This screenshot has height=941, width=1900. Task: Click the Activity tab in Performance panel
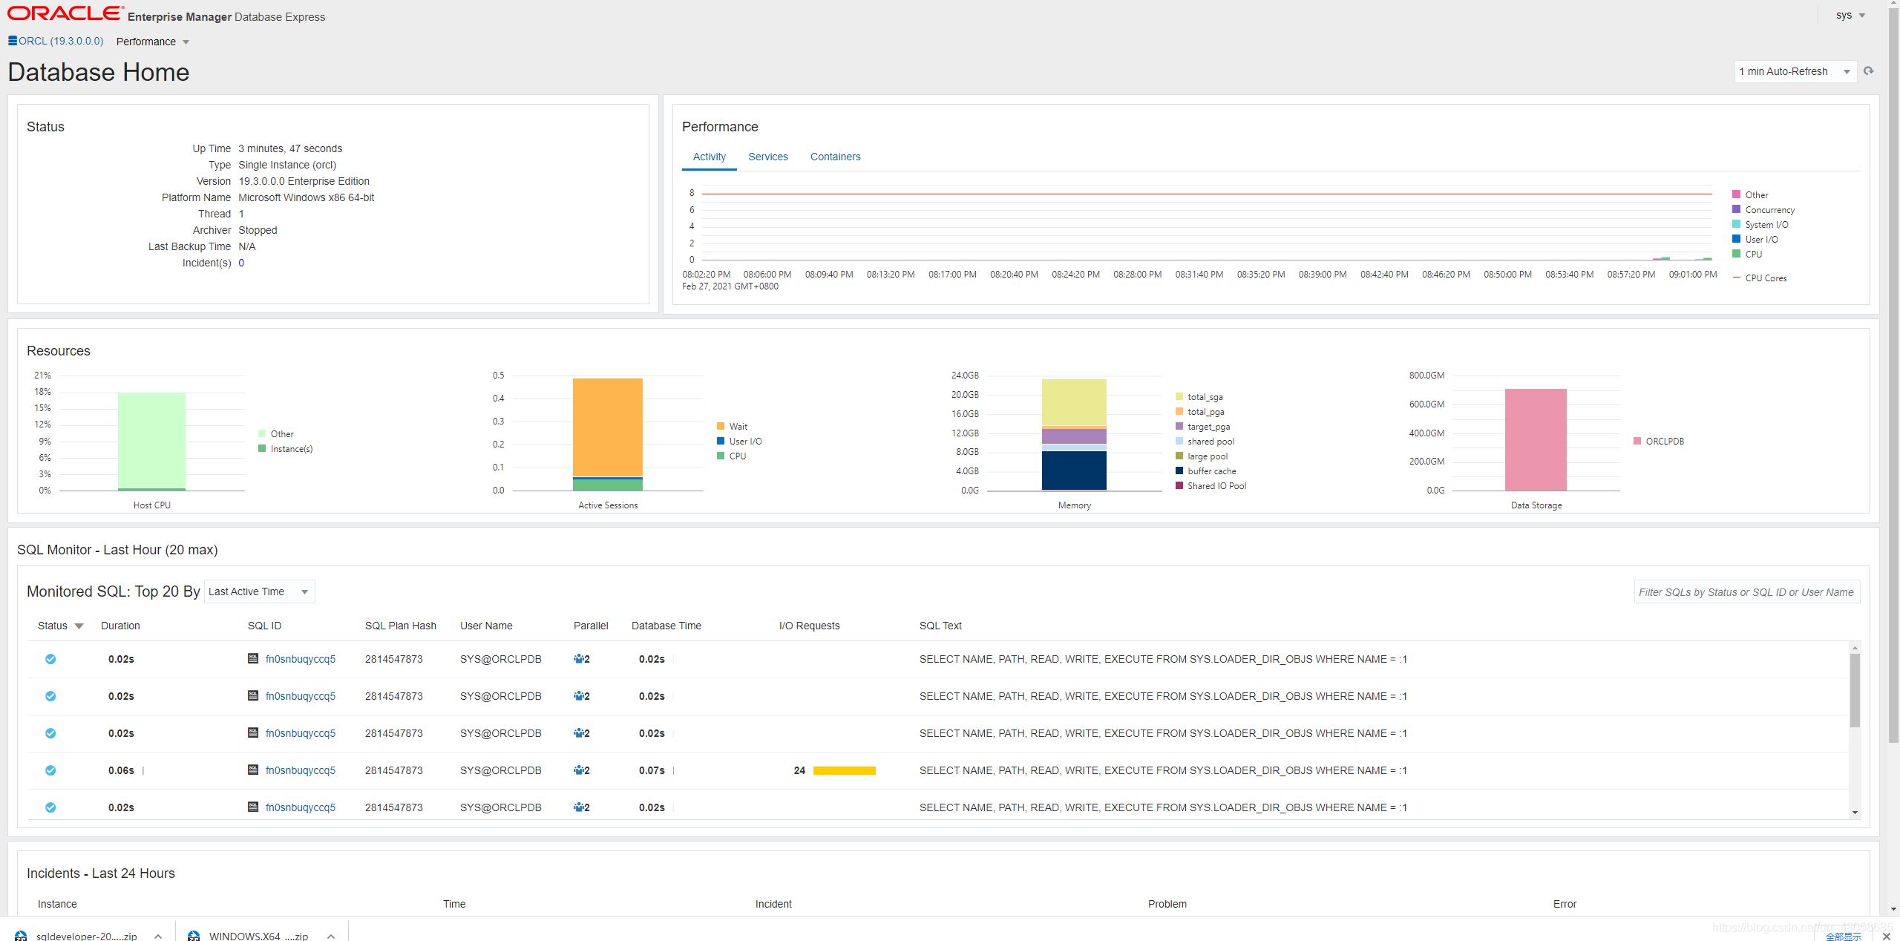(709, 157)
